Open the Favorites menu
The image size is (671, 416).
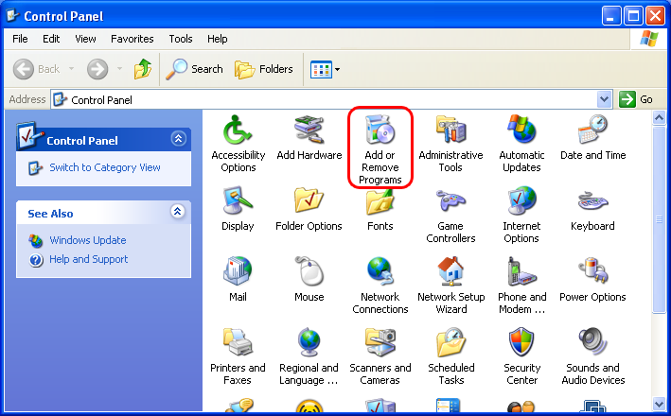[x=132, y=39]
